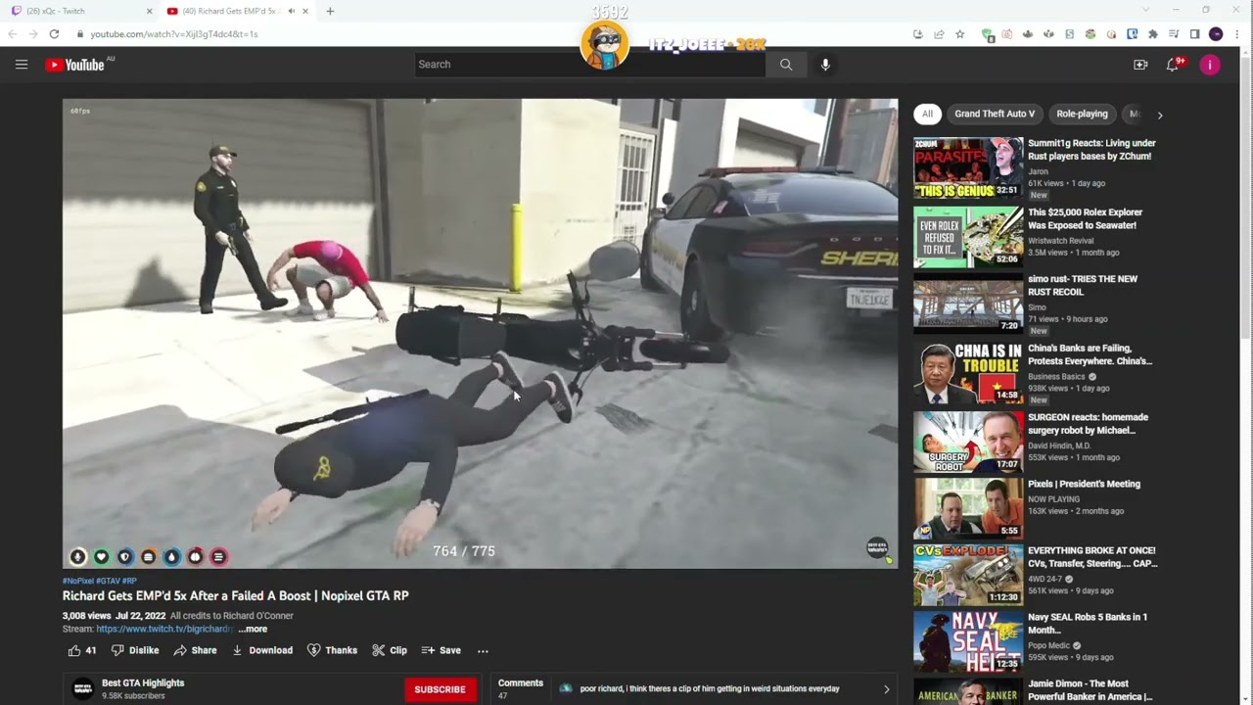Open the Chrome three-dot menu

(1237, 33)
